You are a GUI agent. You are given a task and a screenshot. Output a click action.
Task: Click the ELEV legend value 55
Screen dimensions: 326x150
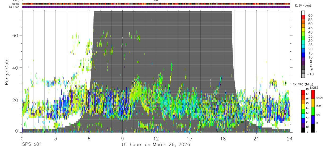[310, 20]
